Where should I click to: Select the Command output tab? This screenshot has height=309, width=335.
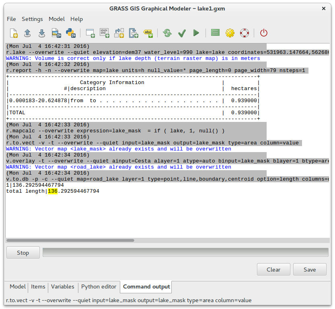(146, 287)
